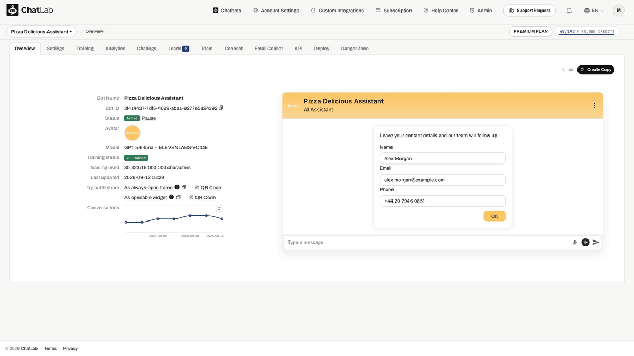Open the Privacy footer link

coord(70,349)
